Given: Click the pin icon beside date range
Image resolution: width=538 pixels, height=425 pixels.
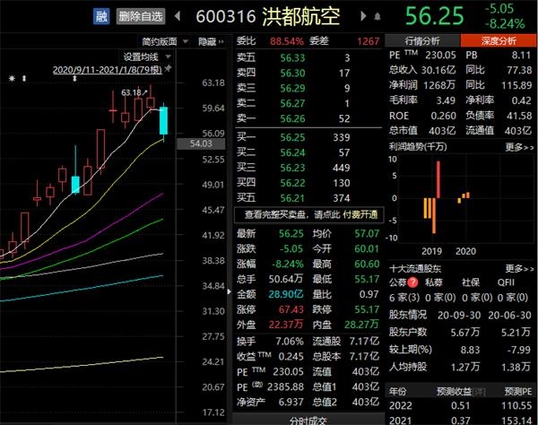Looking at the screenshot, I should click(x=168, y=69).
